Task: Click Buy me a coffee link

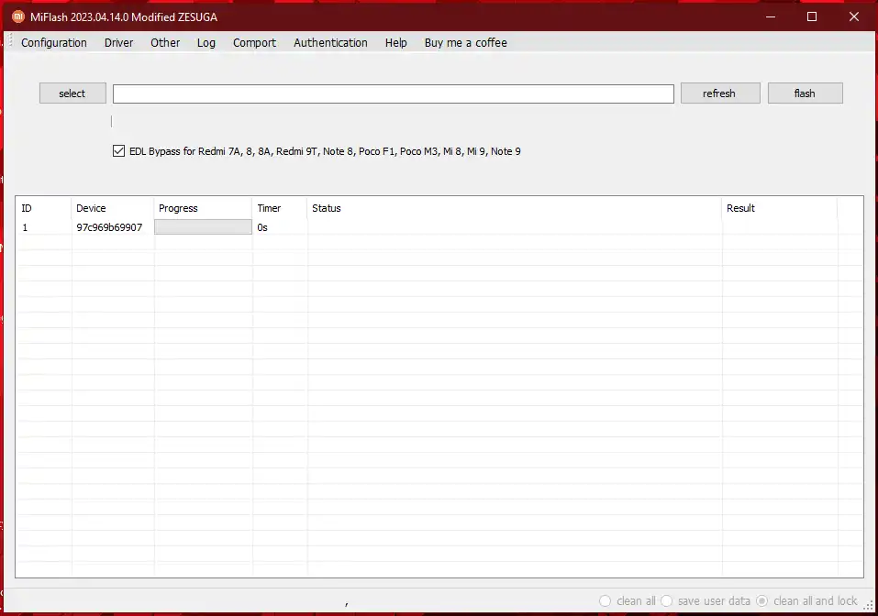Action: pyautogui.click(x=465, y=43)
